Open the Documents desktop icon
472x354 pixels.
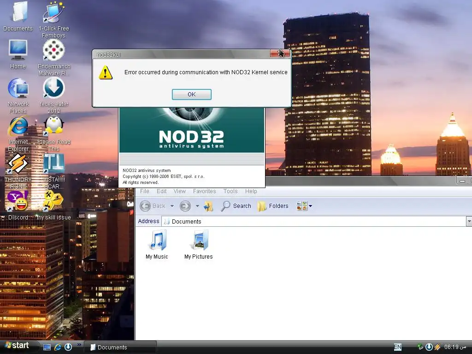pyautogui.click(x=18, y=17)
